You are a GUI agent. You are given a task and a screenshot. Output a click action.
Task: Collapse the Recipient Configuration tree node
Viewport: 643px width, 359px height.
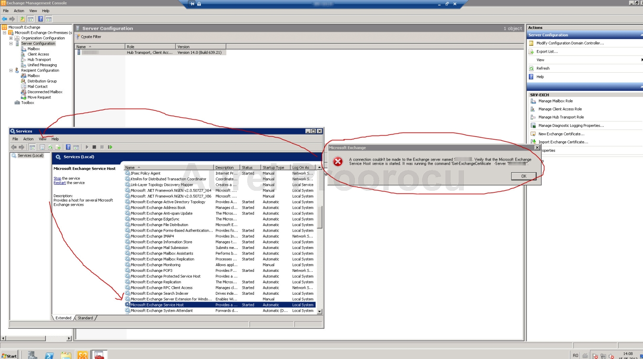coord(11,70)
